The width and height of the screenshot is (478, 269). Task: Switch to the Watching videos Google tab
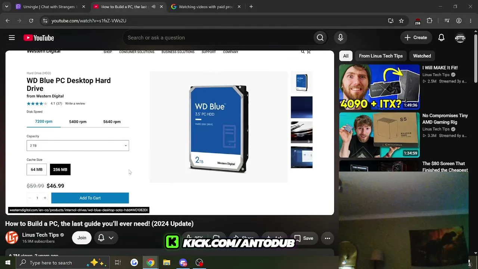[x=206, y=7]
